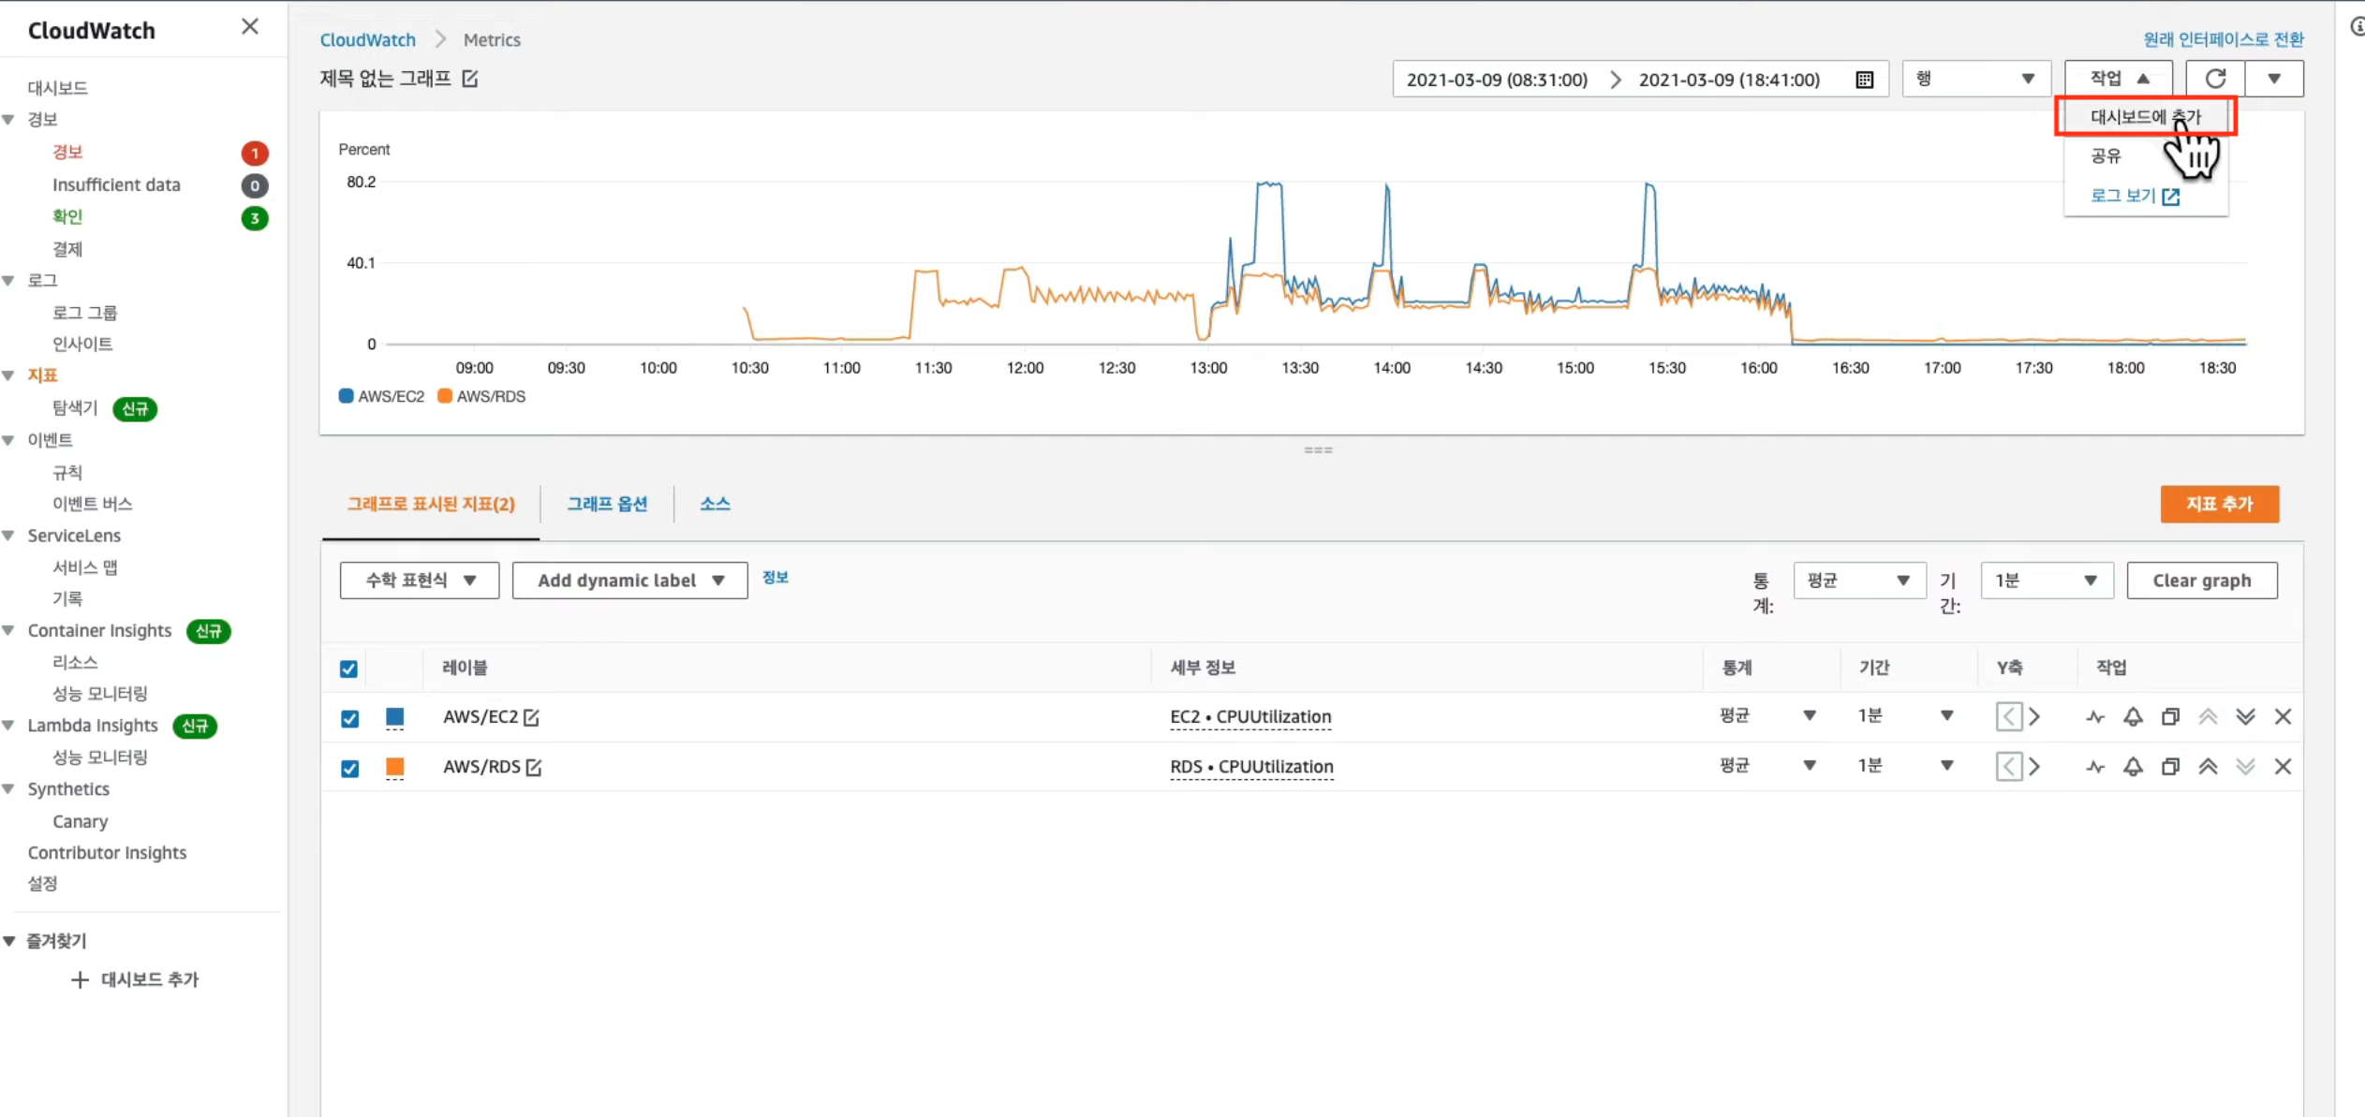Move AWS/RDS row up with arrow icon
The height and width of the screenshot is (1117, 2365).
click(x=2208, y=767)
